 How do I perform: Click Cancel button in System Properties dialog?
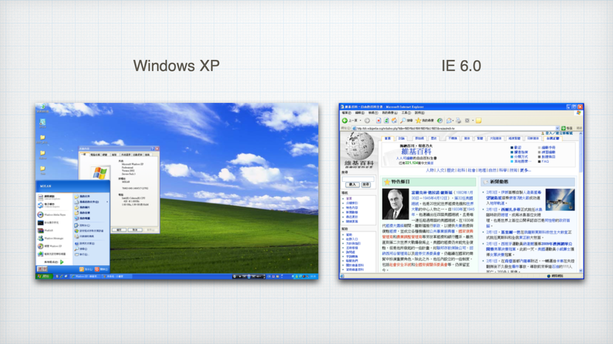tap(135, 230)
